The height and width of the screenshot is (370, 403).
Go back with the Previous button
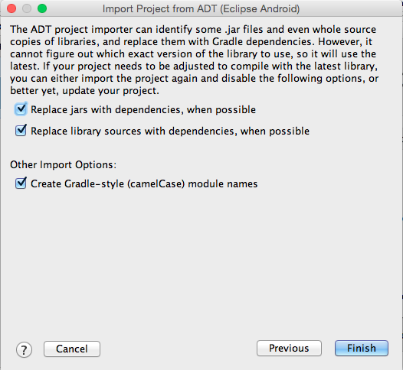tap(289, 348)
